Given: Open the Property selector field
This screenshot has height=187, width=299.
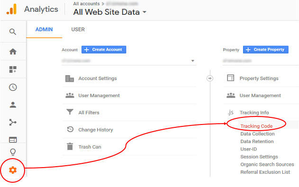Looking at the screenshot, I should pos(261,61).
